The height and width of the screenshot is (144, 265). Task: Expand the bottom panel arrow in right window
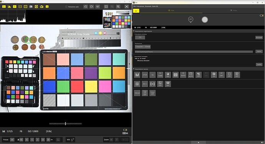[x=199, y=142]
